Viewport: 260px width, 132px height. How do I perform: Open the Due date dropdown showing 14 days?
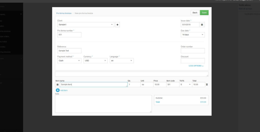pyautogui.click(x=193, y=35)
